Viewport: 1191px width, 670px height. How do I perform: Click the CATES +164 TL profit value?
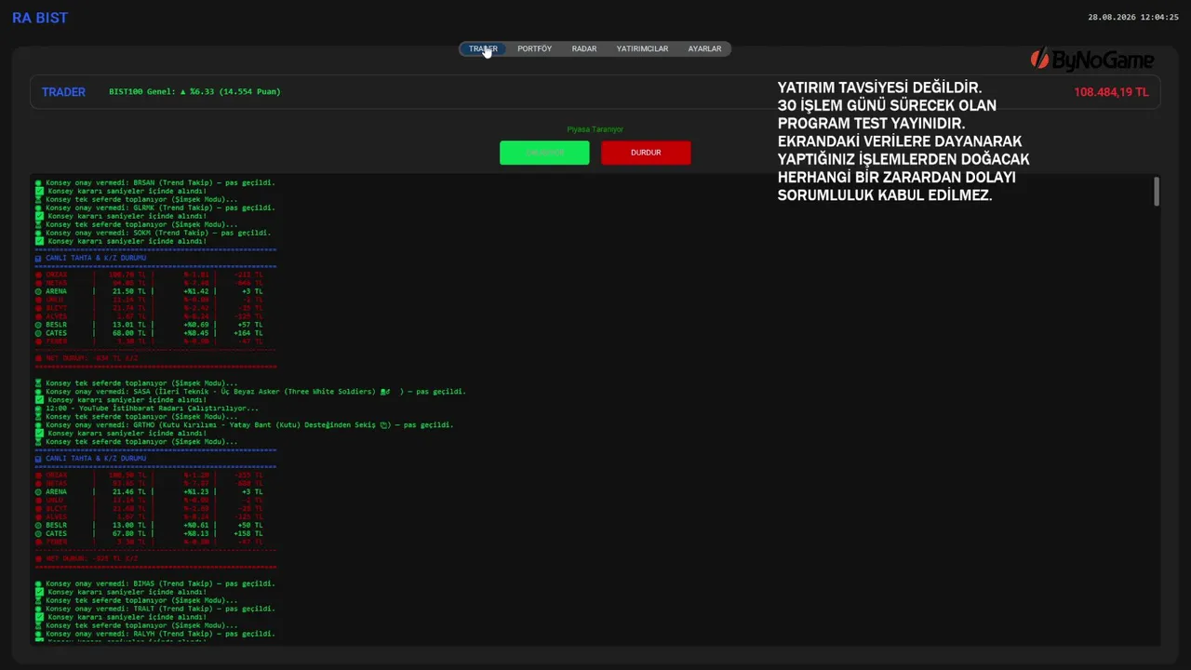pos(248,333)
